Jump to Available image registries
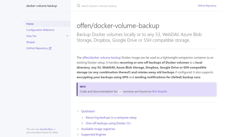243x137 pixels. coord(98,129)
